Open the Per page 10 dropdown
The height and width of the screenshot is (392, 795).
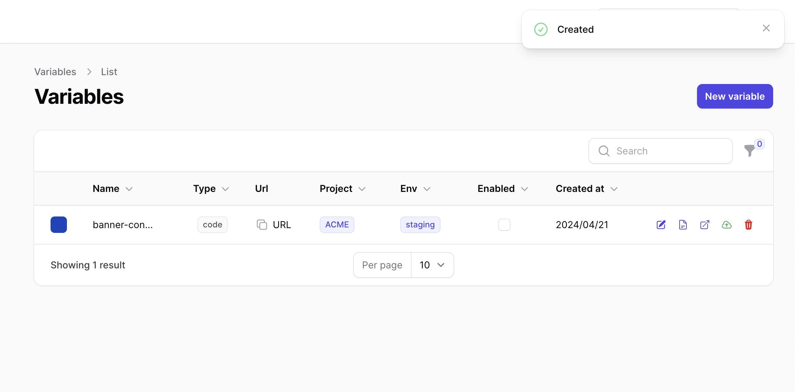click(x=432, y=265)
